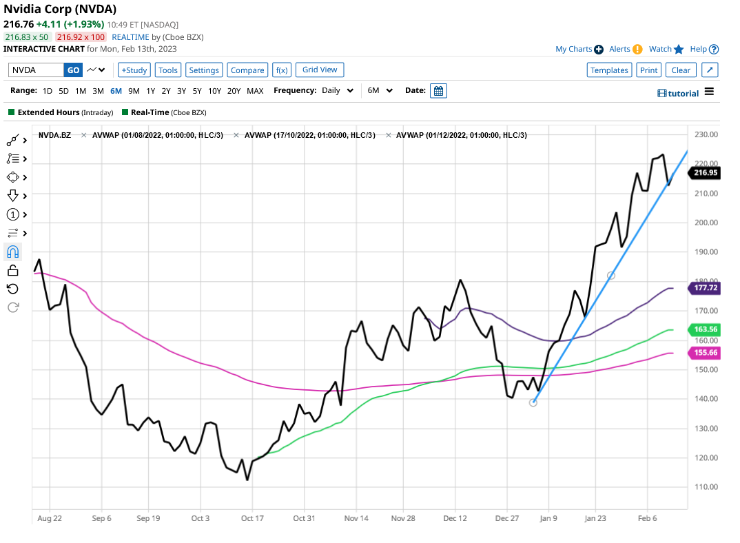
Task: Click the REALTIME quote link
Action: point(130,37)
